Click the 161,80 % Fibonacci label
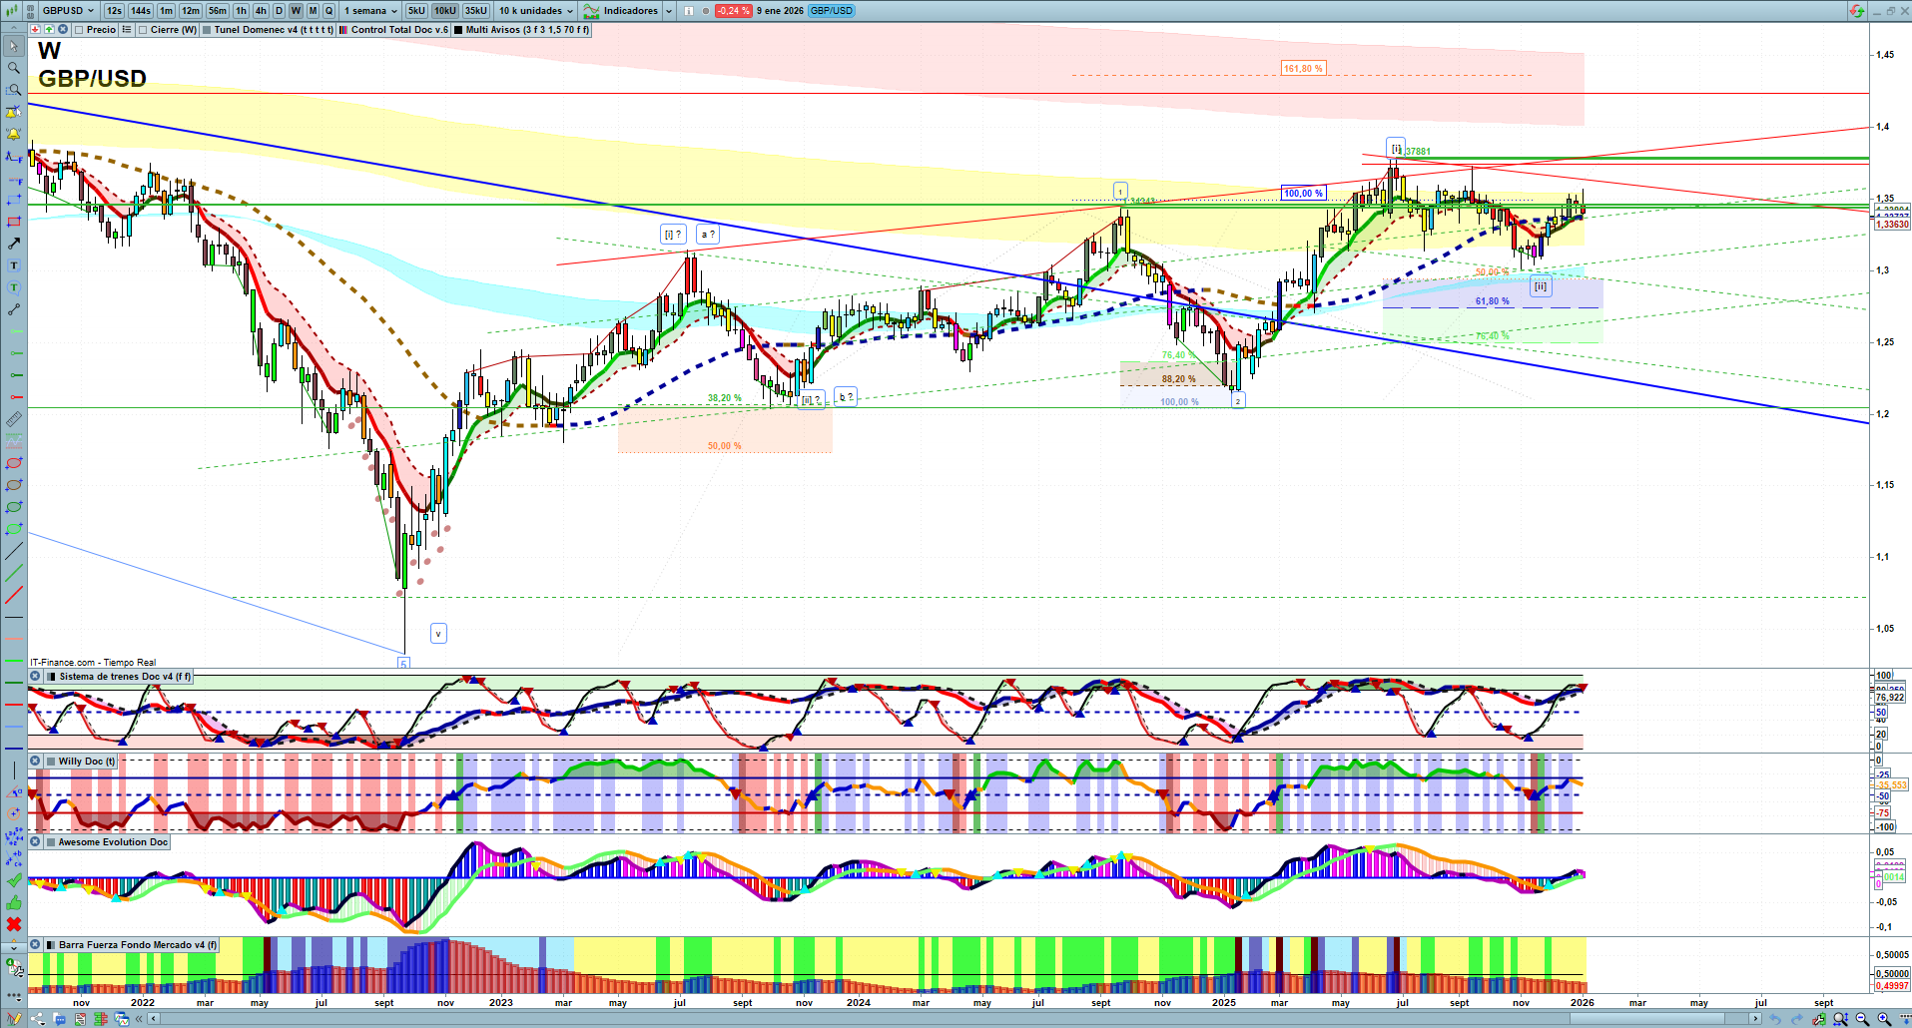The width and height of the screenshot is (1912, 1028). point(1303,69)
